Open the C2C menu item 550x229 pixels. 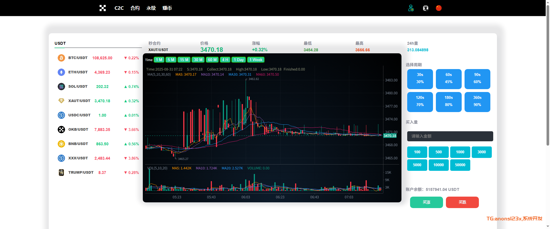(119, 8)
